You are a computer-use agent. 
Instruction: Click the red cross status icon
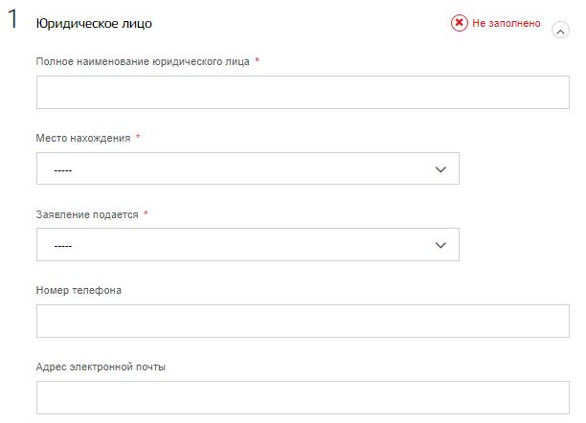tap(459, 23)
